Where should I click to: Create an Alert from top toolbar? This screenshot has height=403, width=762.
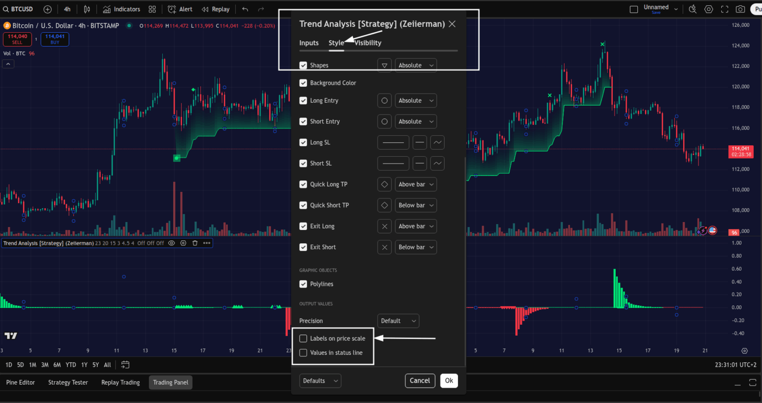(180, 9)
